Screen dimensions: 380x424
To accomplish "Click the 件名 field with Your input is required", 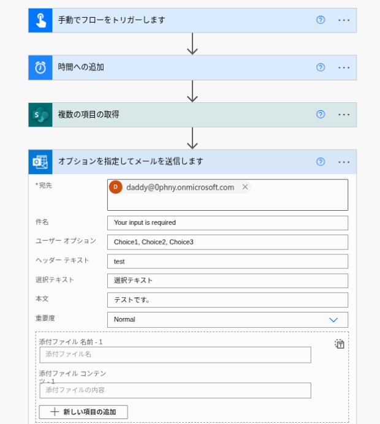I will coord(227,223).
